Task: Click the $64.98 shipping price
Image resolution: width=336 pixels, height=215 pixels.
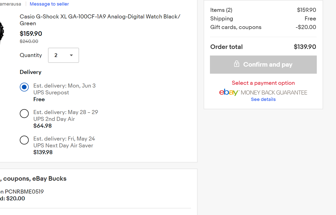Action: coord(42,126)
